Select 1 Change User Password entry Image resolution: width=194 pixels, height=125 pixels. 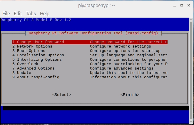pos(90,42)
